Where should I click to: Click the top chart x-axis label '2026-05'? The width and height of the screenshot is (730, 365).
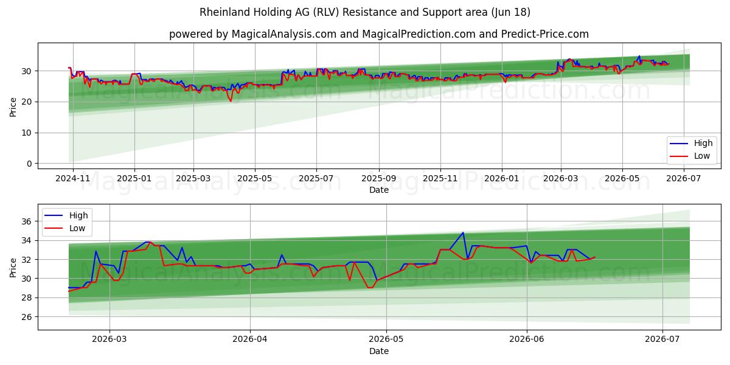(622, 179)
